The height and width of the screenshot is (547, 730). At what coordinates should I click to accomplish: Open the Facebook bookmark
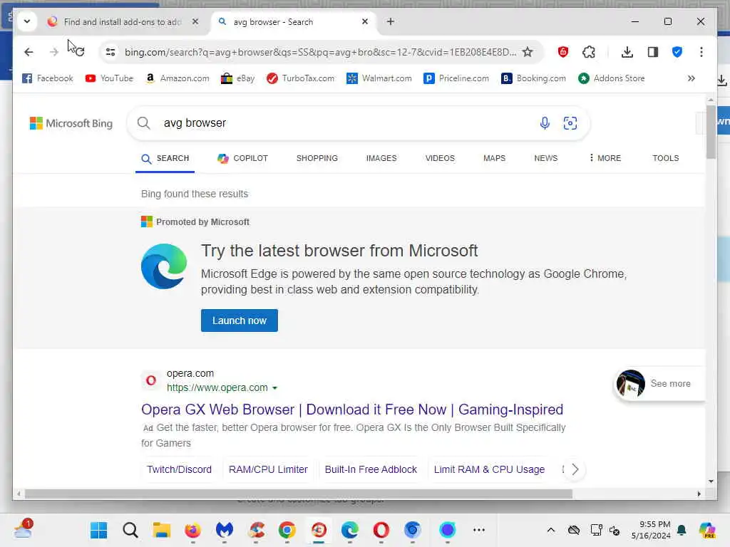click(x=48, y=78)
